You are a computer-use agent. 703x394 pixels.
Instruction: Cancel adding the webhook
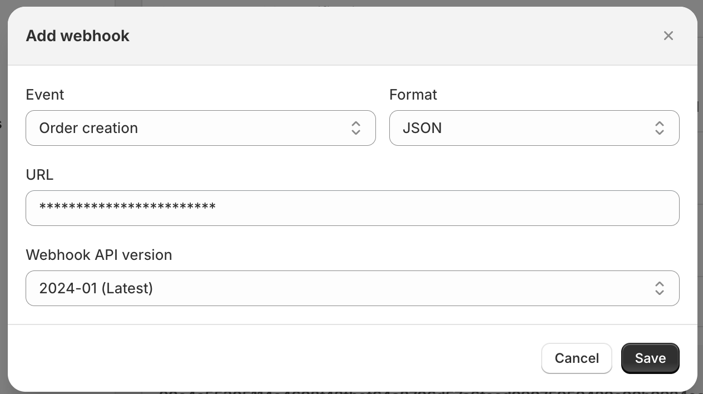point(576,358)
